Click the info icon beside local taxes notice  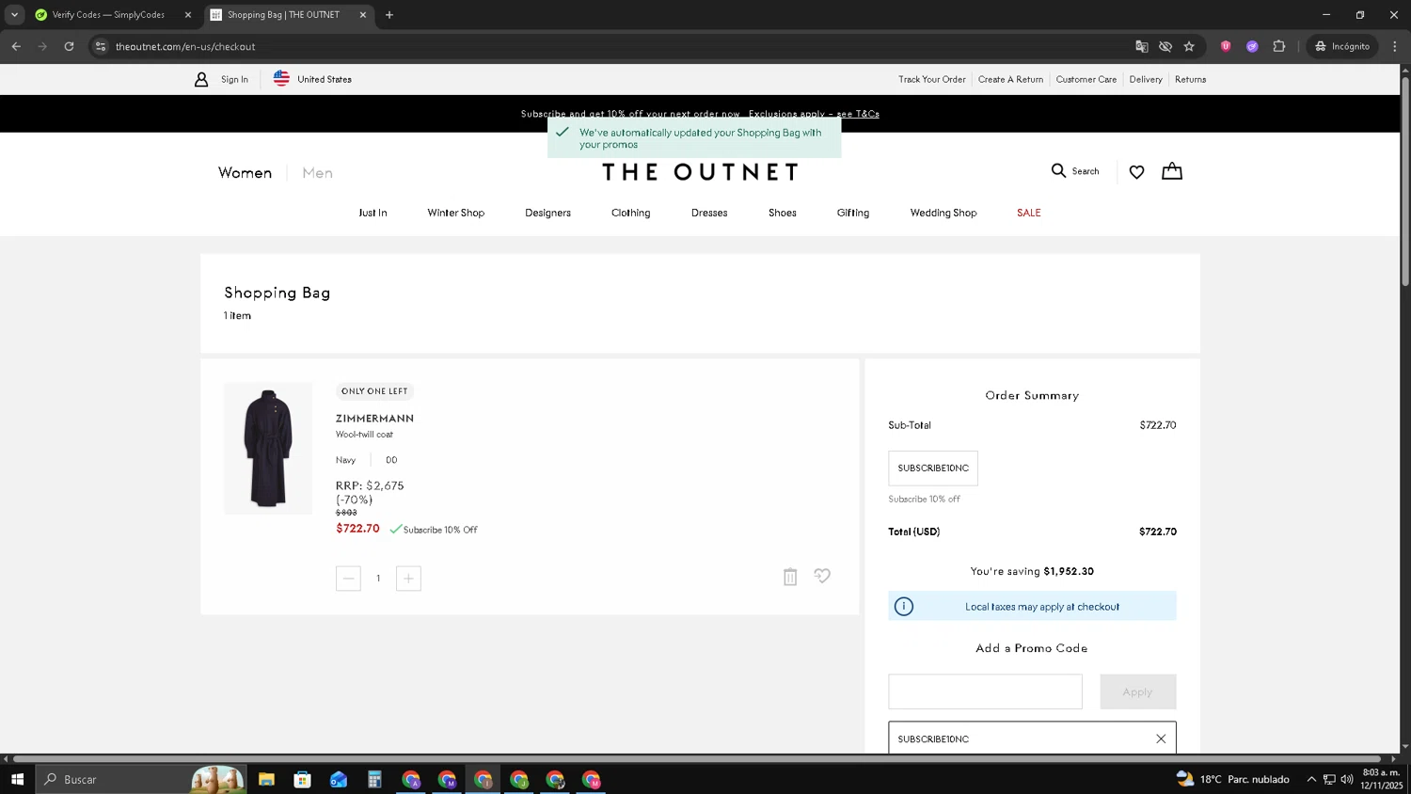click(x=904, y=607)
